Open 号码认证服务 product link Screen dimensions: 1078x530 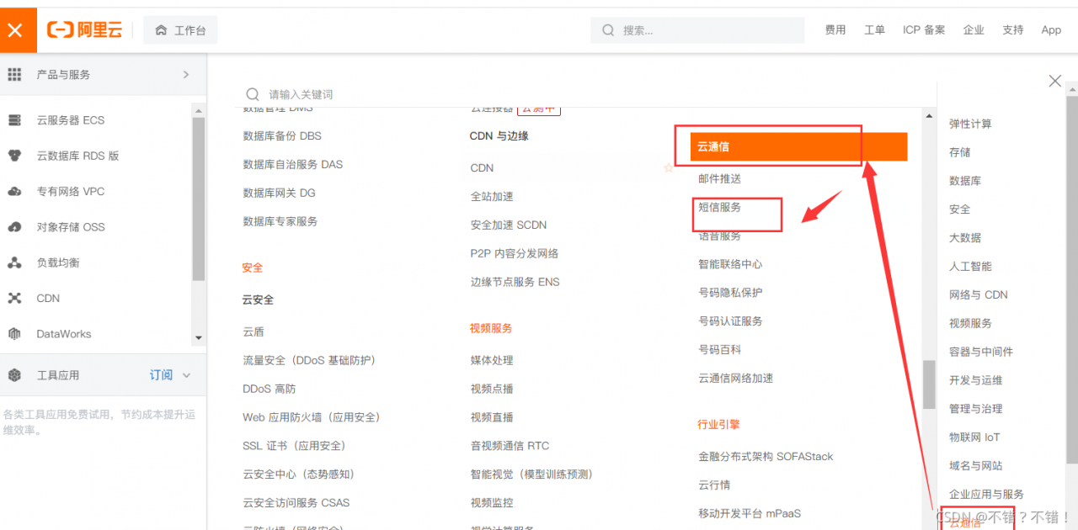point(730,321)
